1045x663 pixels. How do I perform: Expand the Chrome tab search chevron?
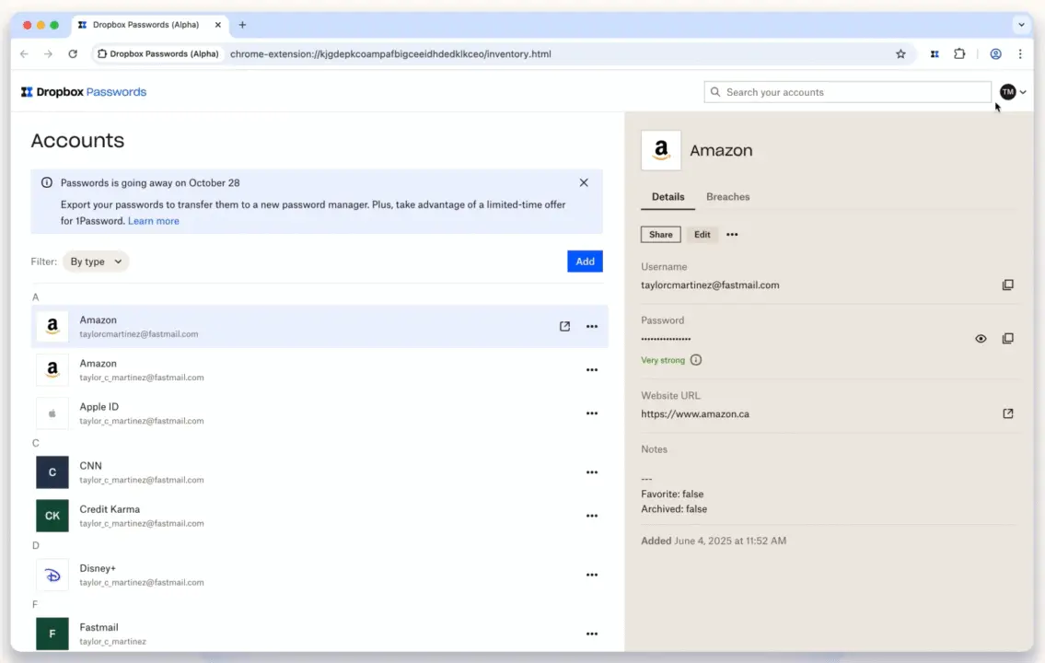[1021, 25]
